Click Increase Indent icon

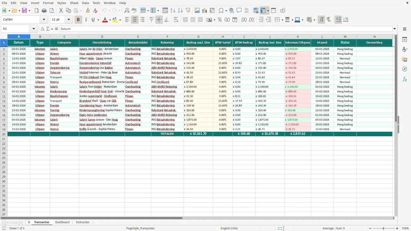tap(261, 20)
